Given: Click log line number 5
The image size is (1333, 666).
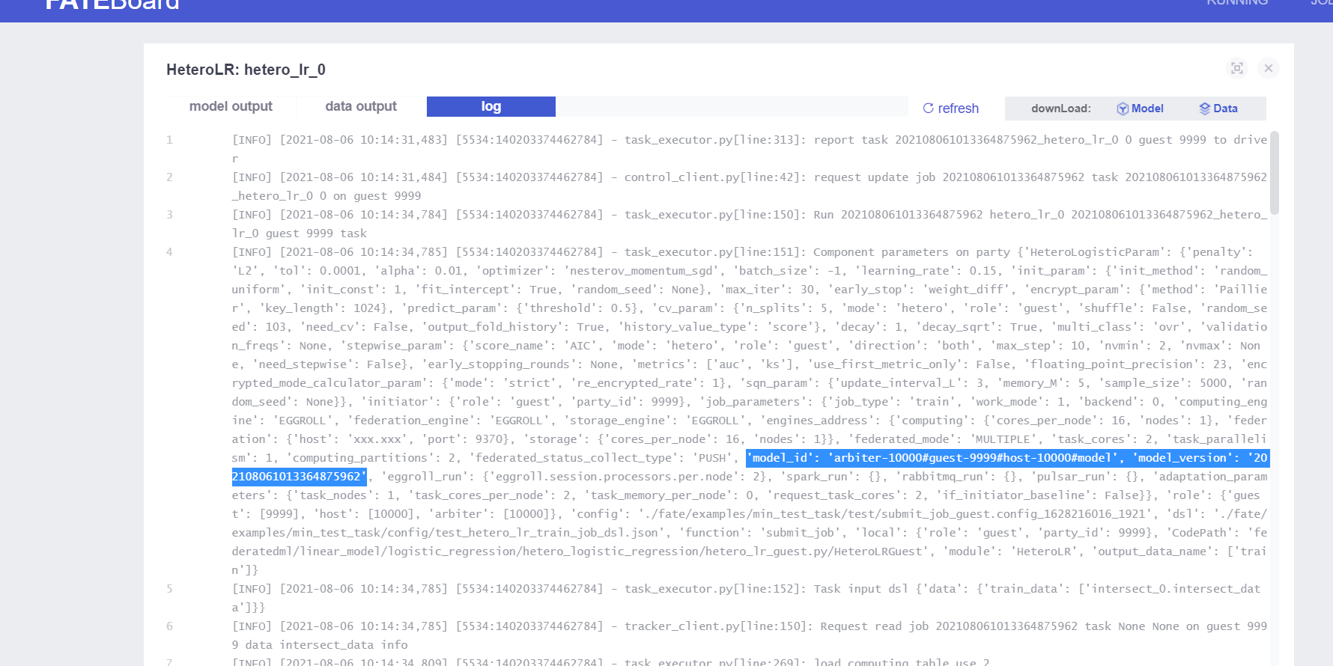Looking at the screenshot, I should [169, 589].
